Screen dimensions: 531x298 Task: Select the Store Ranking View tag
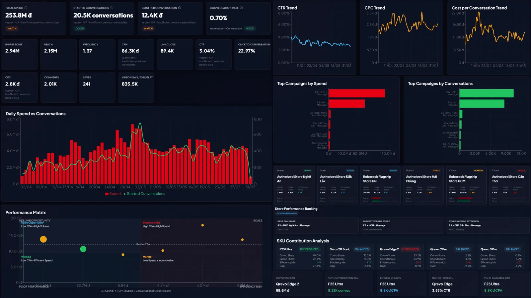tap(287, 214)
